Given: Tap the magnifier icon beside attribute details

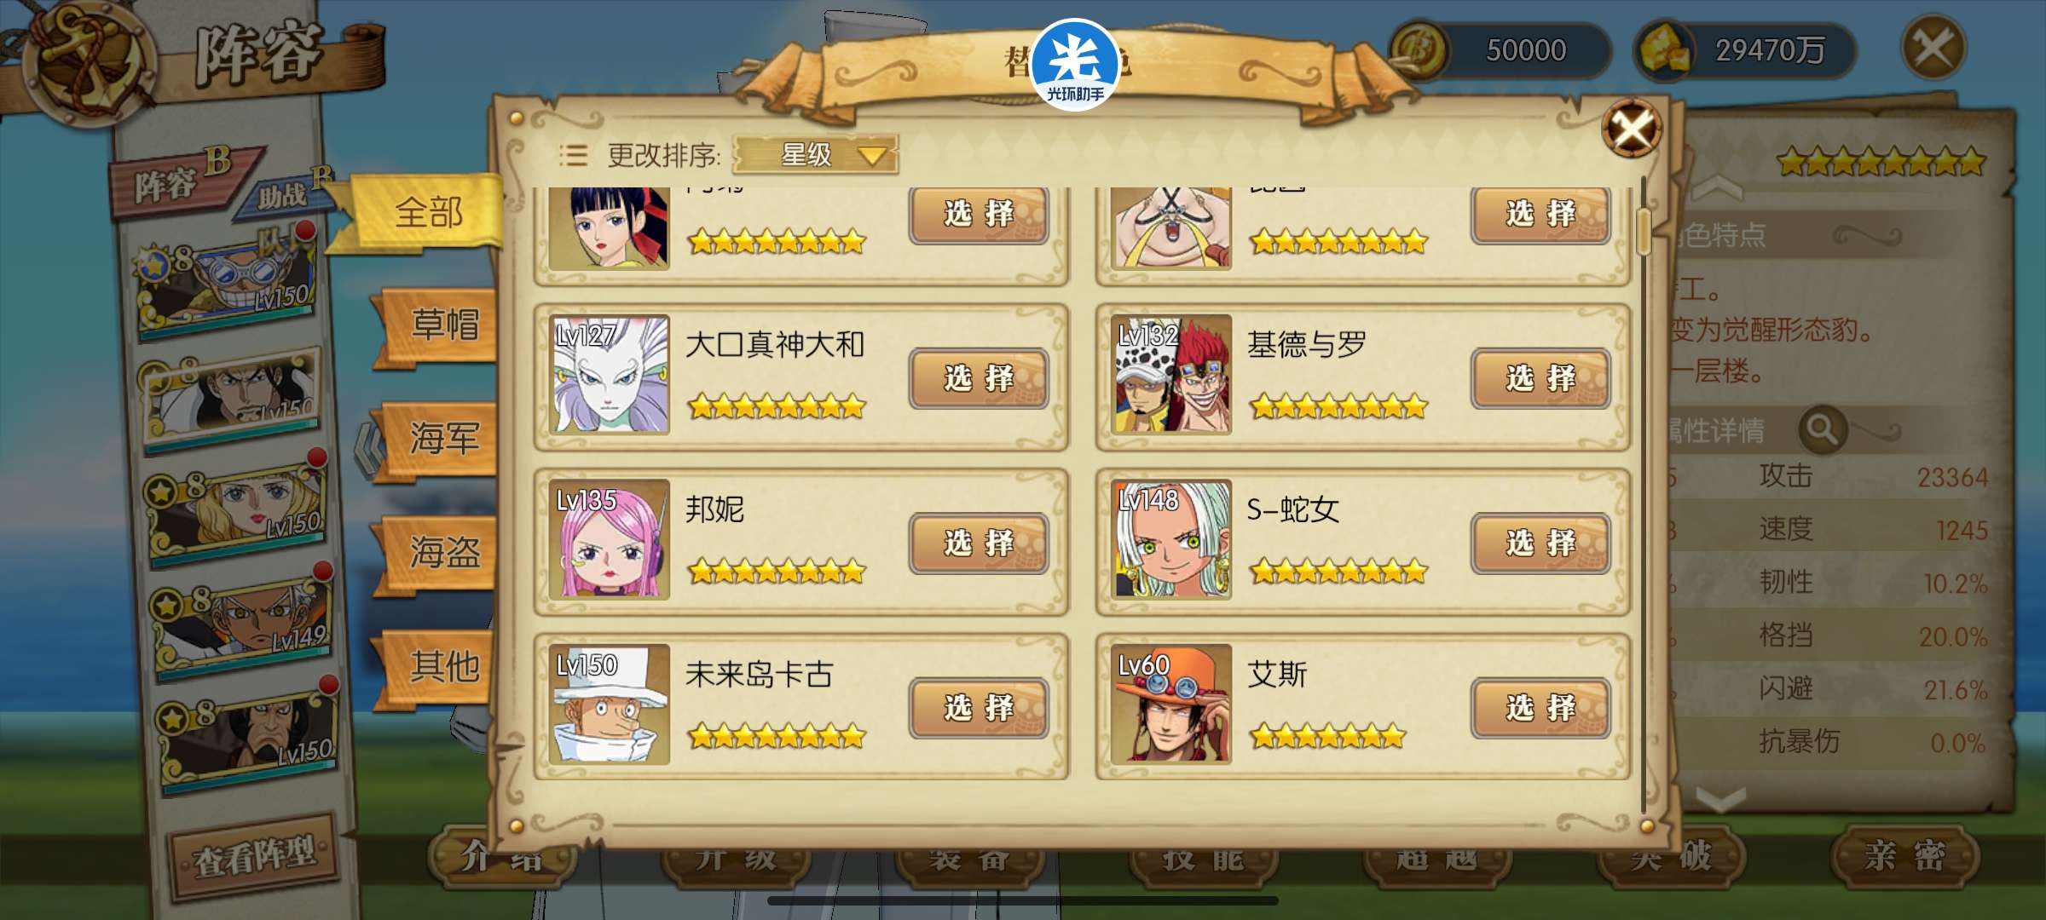Looking at the screenshot, I should click(x=1822, y=429).
